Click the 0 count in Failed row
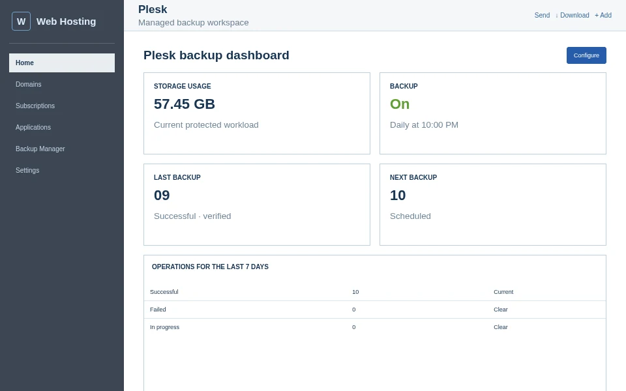The image size is (626, 391). [353, 310]
